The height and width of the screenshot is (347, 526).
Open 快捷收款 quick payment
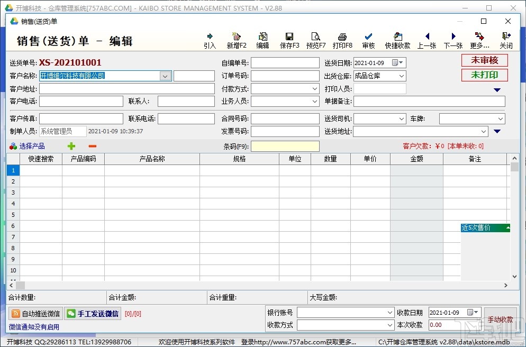coord(397,41)
